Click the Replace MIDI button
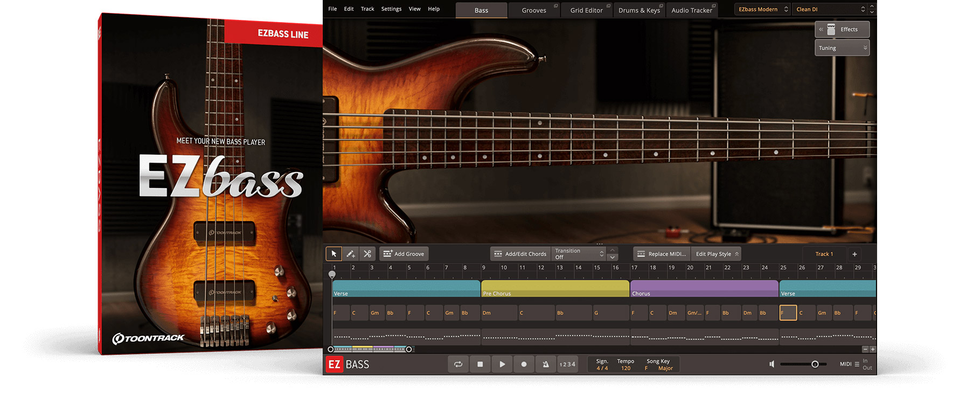The height and width of the screenshot is (408, 973). pyautogui.click(x=662, y=254)
